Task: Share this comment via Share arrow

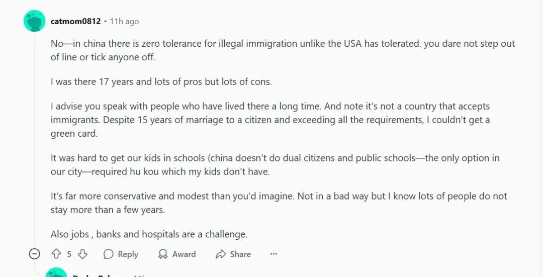Action: 233,254
